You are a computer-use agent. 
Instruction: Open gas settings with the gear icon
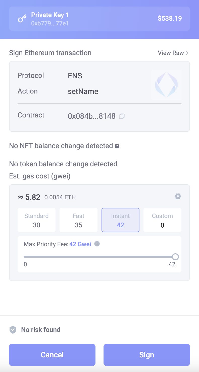[x=178, y=196]
